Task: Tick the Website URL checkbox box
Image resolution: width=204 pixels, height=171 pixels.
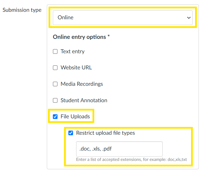Action: coord(55,68)
